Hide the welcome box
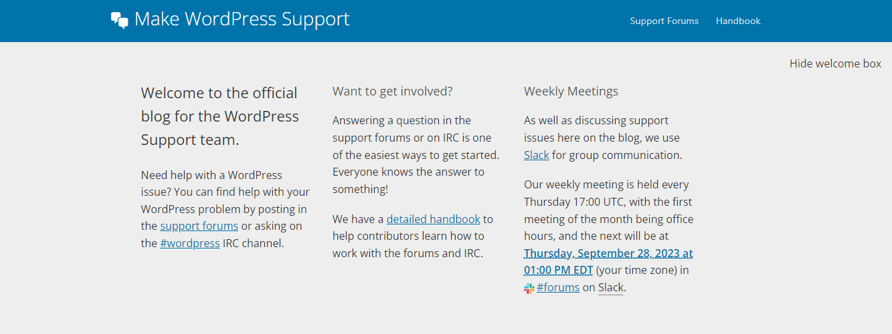The width and height of the screenshot is (892, 334). 835,63
